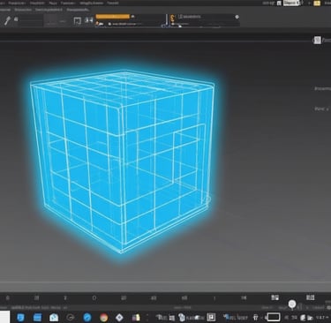
Task: Click the circular arrow icon on the taskbar
Action: (71, 318)
